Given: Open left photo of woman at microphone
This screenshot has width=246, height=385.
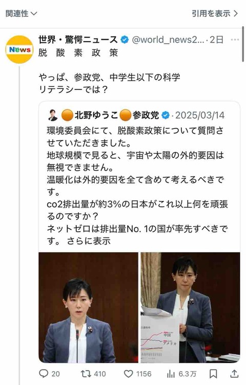Looking at the screenshot, I should coord(88,307).
